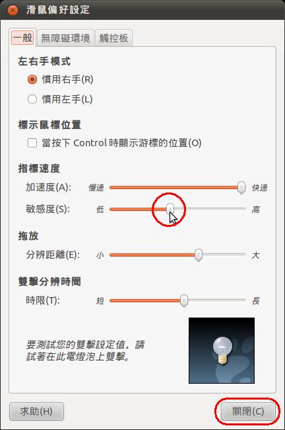285x430 pixels.
Task: Click the 加速度 track near 慢速
Action: coord(115,188)
